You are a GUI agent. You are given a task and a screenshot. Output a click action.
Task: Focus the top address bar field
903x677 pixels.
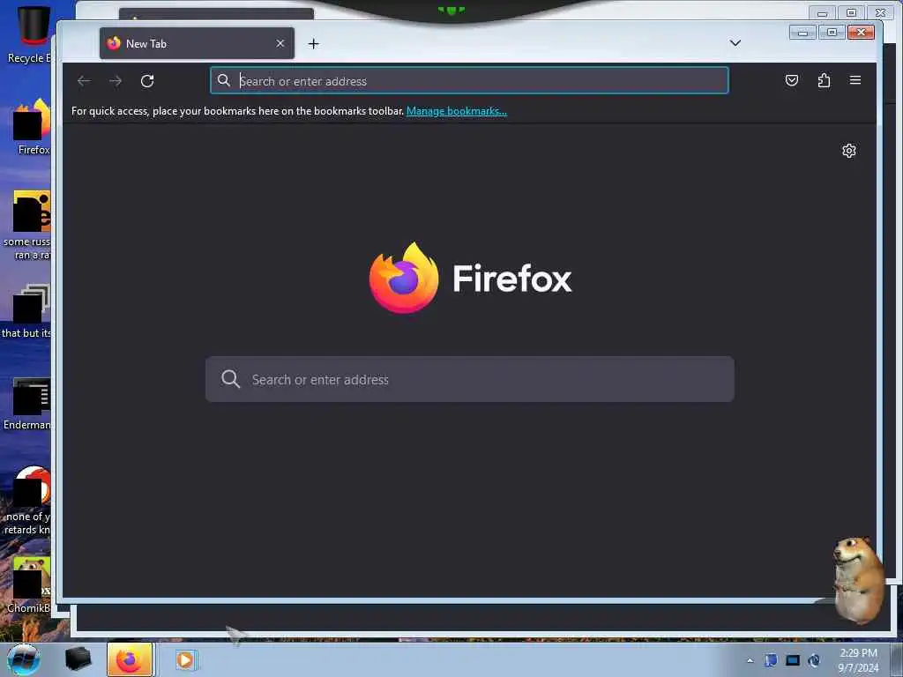[469, 80]
